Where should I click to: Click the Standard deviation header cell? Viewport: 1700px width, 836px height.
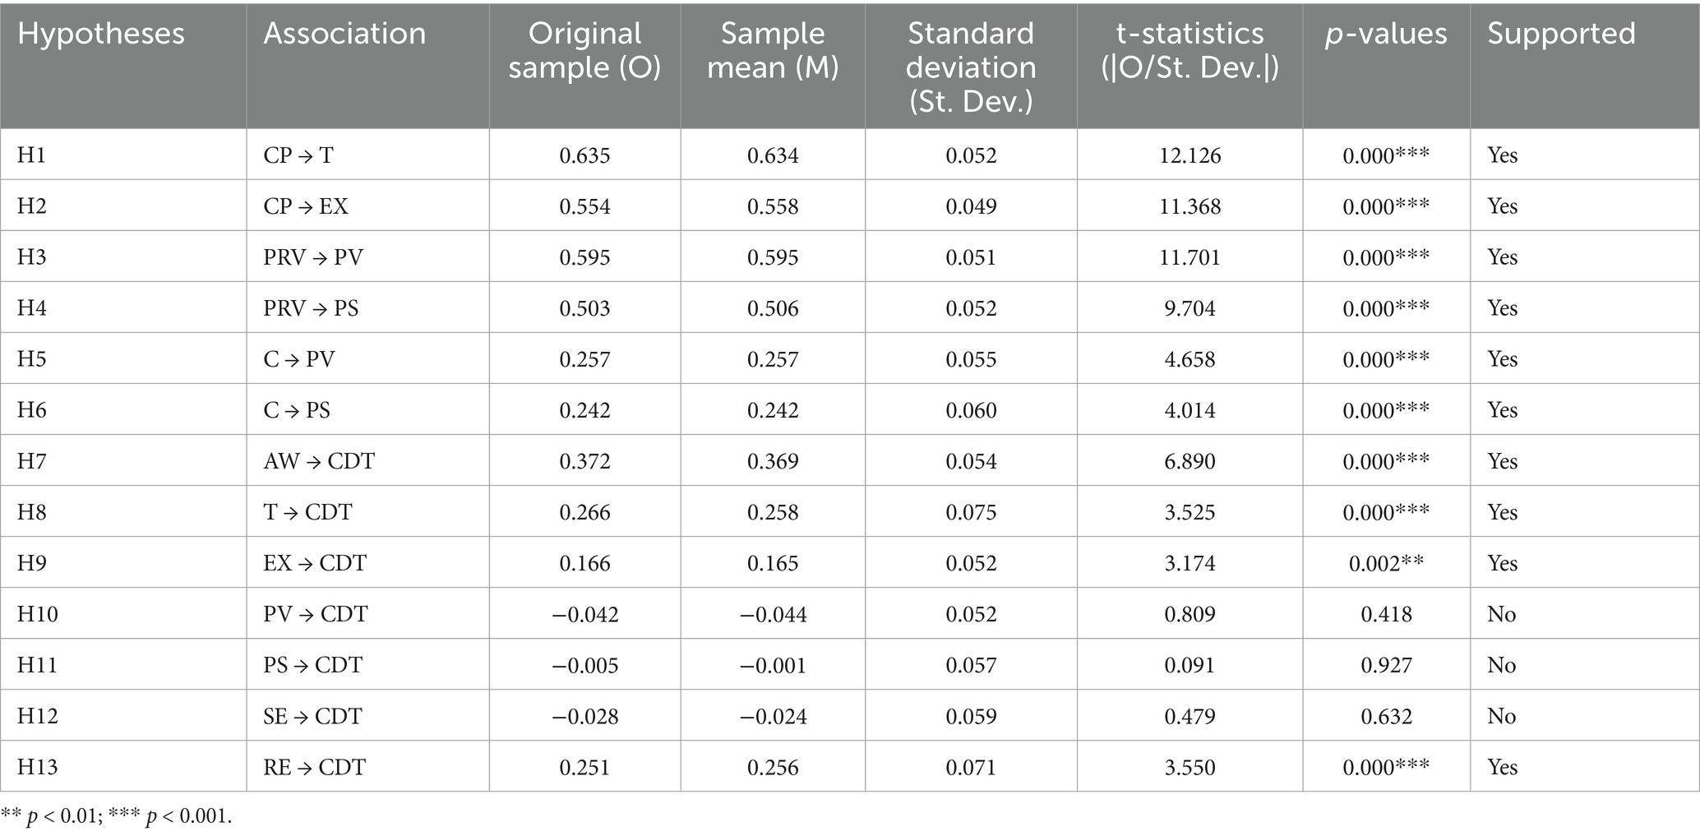pyautogui.click(x=971, y=67)
